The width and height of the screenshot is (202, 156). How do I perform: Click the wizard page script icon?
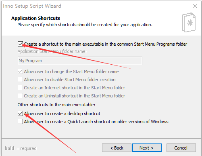[x=189, y=23]
